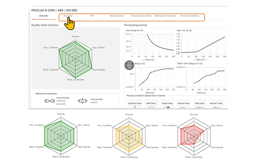Open the Thermal Conductivity tab
This screenshot has height=167, width=255.
(141, 16)
